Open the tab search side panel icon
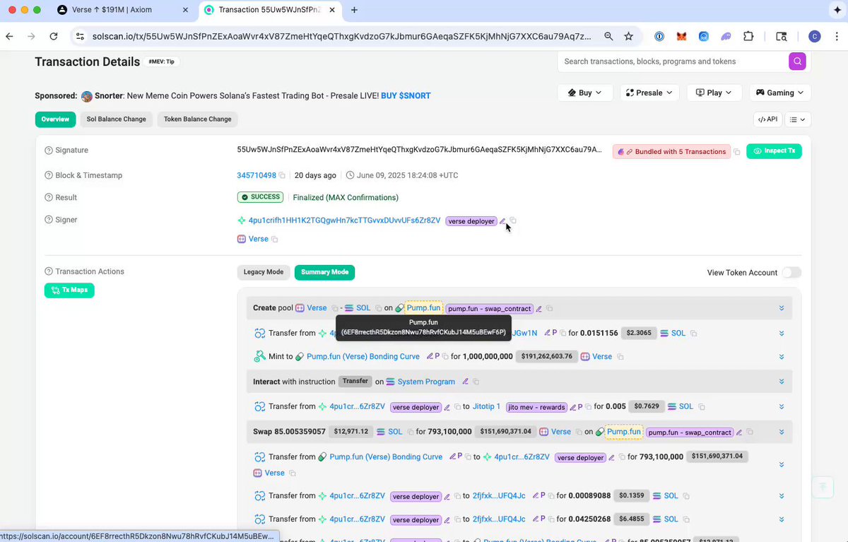 click(x=781, y=36)
